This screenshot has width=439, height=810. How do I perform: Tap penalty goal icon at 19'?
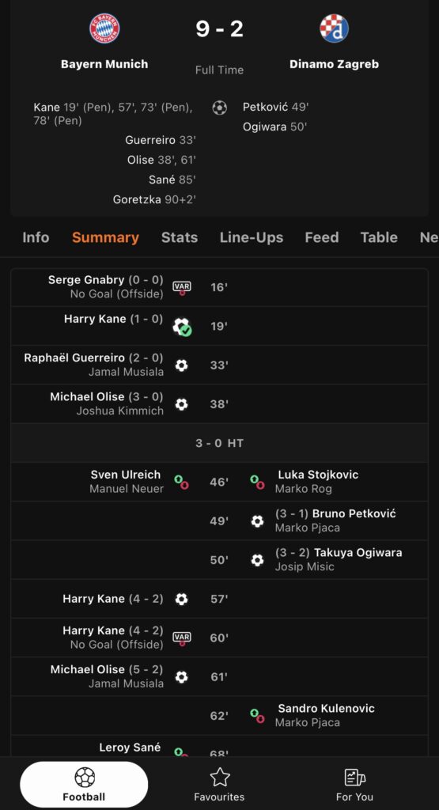[182, 327]
